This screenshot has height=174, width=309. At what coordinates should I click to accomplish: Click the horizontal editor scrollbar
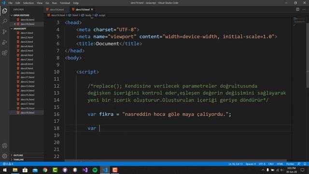(175, 161)
